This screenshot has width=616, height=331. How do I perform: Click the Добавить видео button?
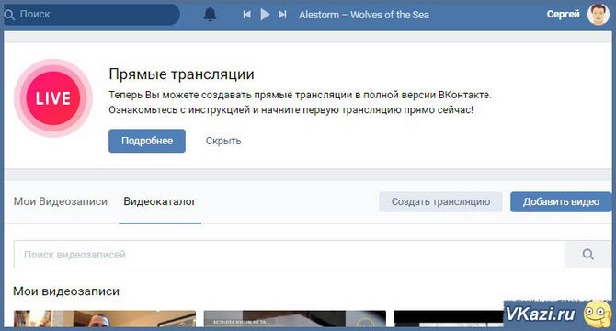tap(561, 202)
